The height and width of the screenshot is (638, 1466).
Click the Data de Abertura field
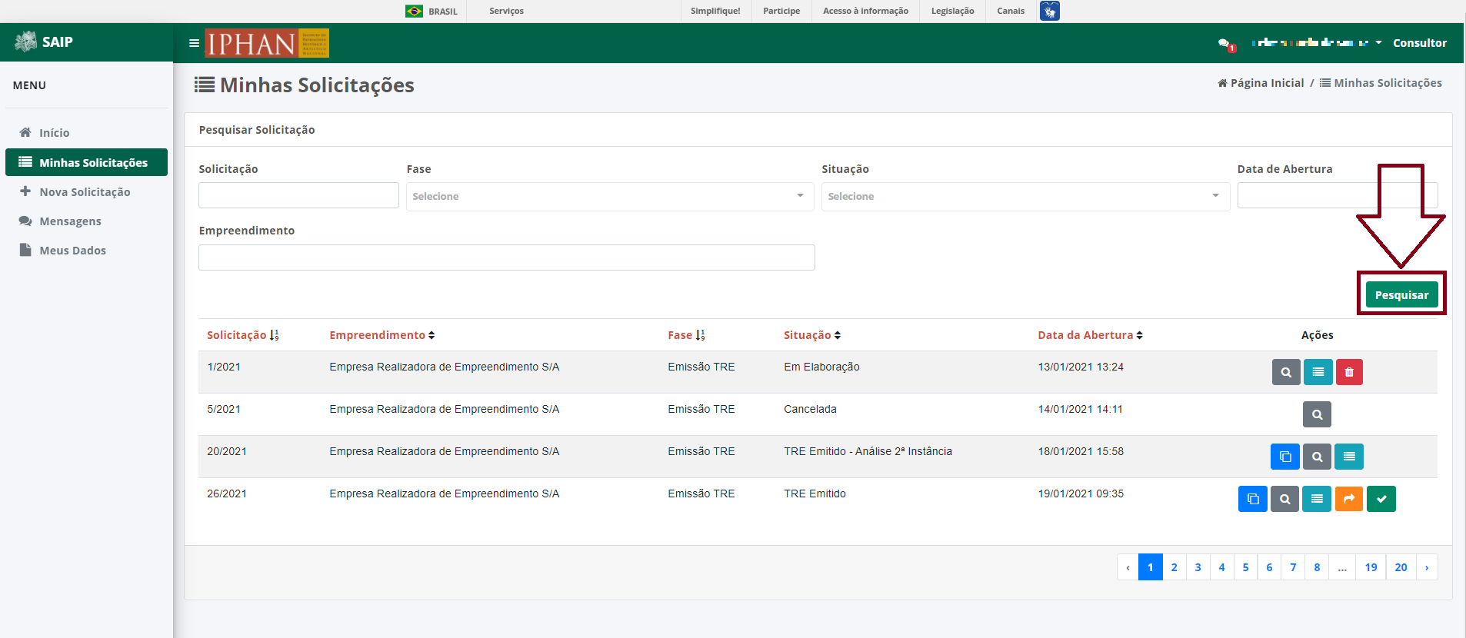coord(1338,195)
